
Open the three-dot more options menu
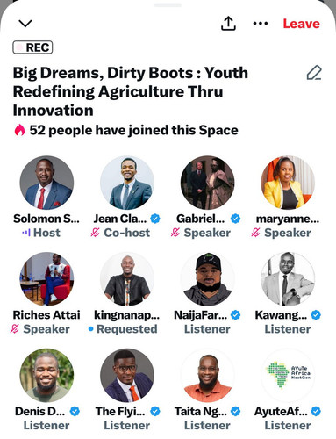261,24
